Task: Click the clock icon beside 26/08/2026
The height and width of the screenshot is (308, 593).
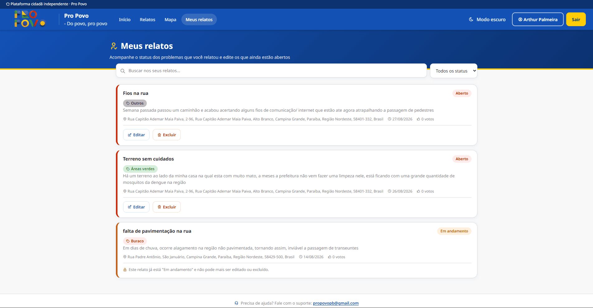Action: (x=390, y=191)
